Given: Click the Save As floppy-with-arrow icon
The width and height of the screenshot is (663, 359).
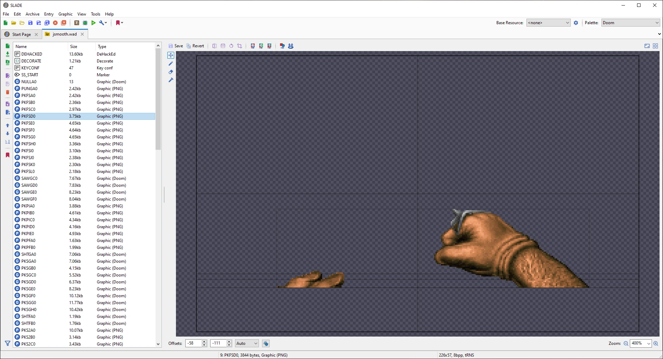Looking at the screenshot, I should click(x=39, y=23).
